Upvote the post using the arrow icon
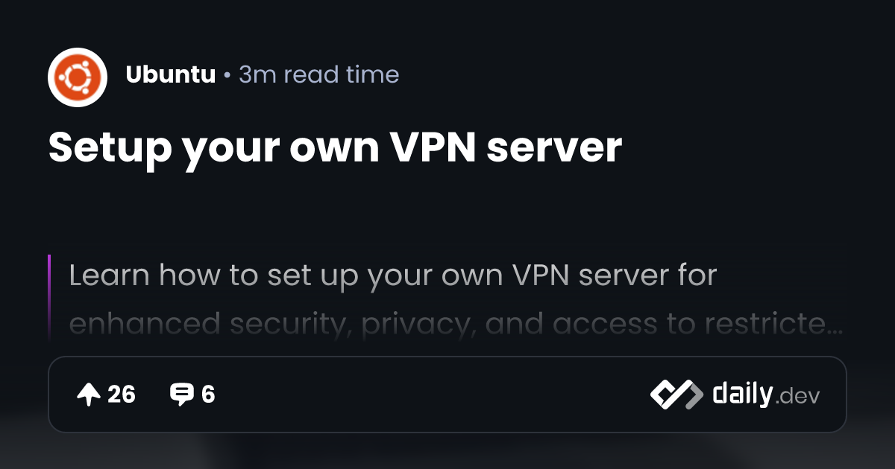Screen dimensions: 895x469 tap(89, 395)
